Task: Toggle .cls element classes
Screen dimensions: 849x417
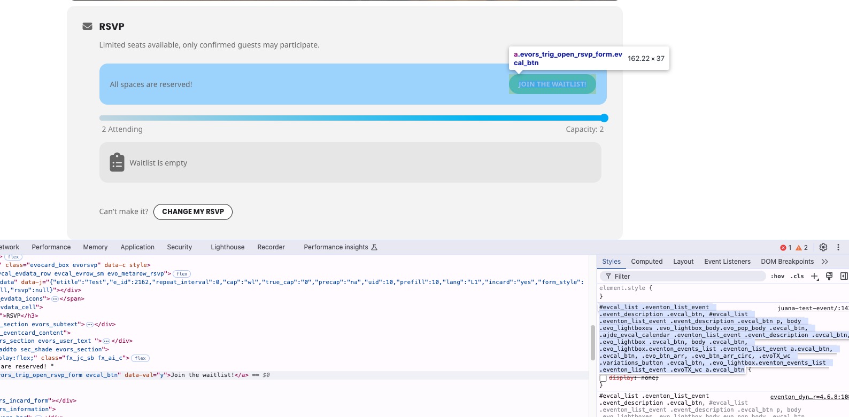Action: [798, 276]
